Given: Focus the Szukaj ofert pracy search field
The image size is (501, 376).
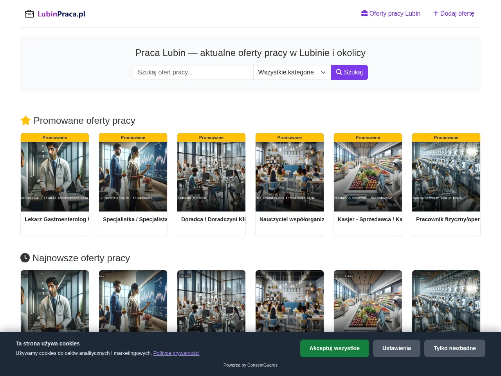Looking at the screenshot, I should pos(193,72).
